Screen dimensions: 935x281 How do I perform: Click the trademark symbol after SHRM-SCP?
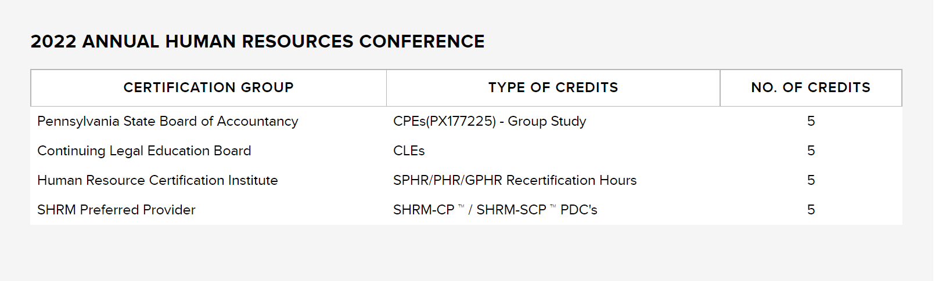point(553,206)
